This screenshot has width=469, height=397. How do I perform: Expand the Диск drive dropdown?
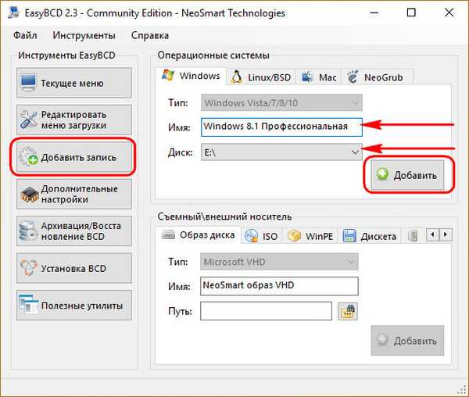(355, 153)
